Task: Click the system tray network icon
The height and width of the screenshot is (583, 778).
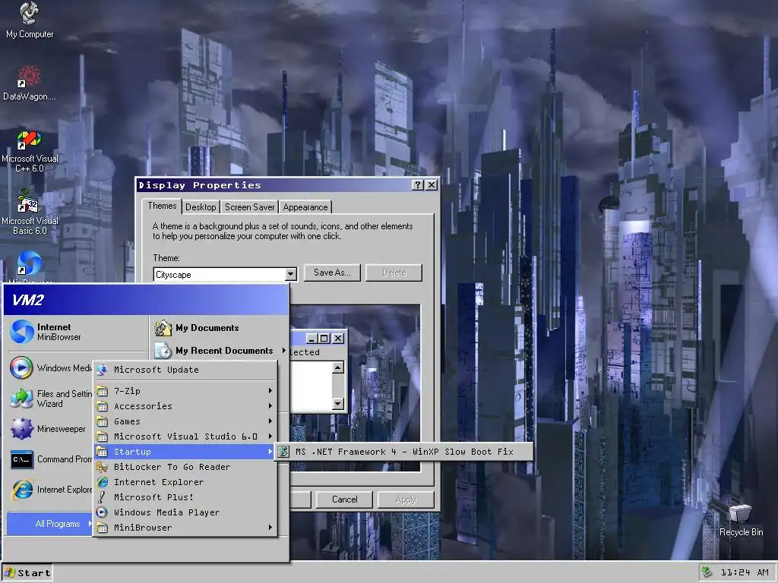Action: pyautogui.click(x=707, y=572)
